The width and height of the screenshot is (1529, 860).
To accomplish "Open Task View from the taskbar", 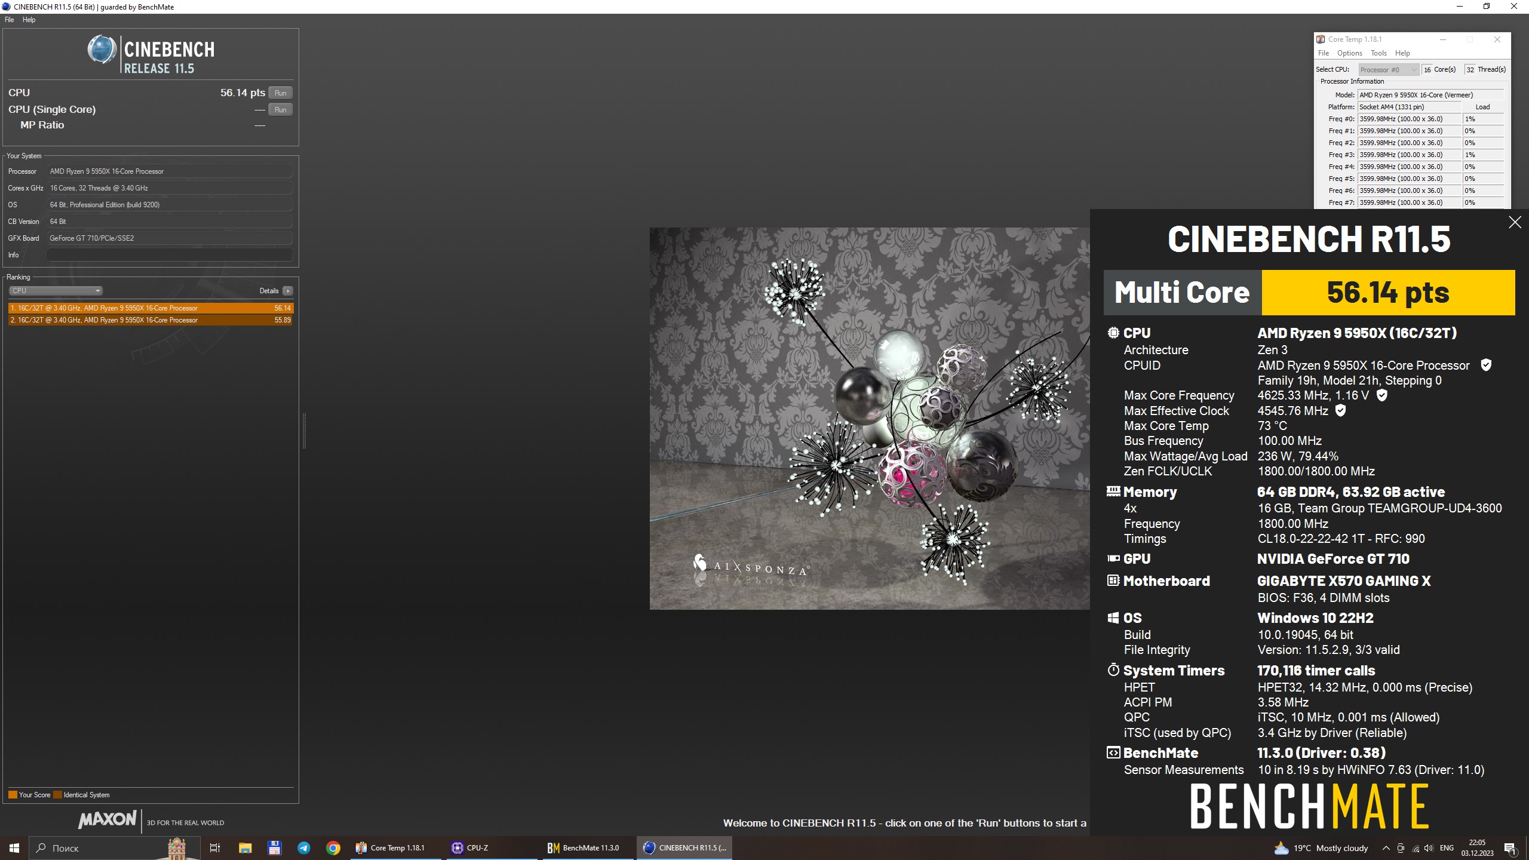I will 215,848.
